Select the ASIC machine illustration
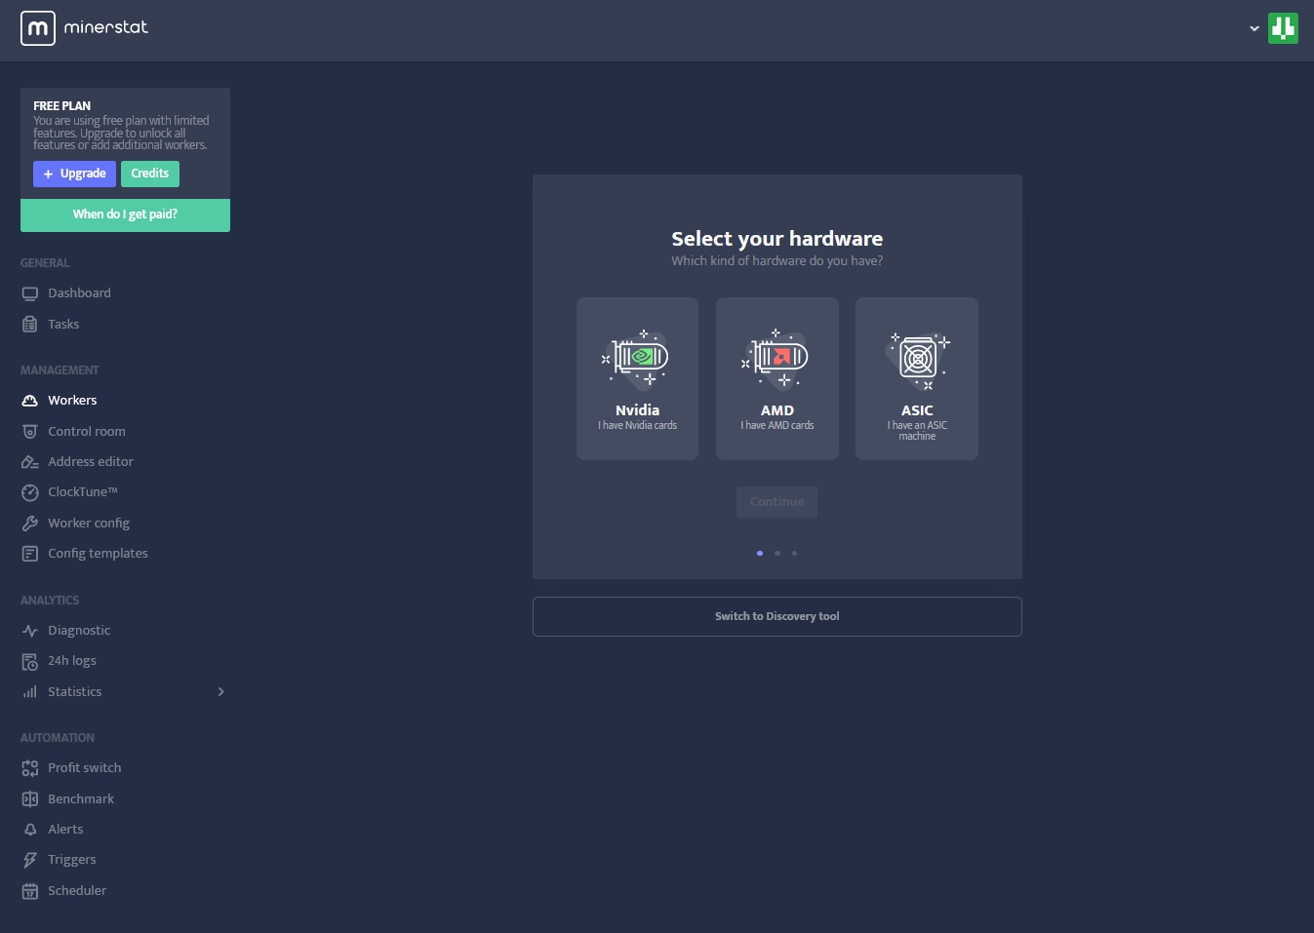Screen dimensions: 1314x933 click(x=917, y=359)
